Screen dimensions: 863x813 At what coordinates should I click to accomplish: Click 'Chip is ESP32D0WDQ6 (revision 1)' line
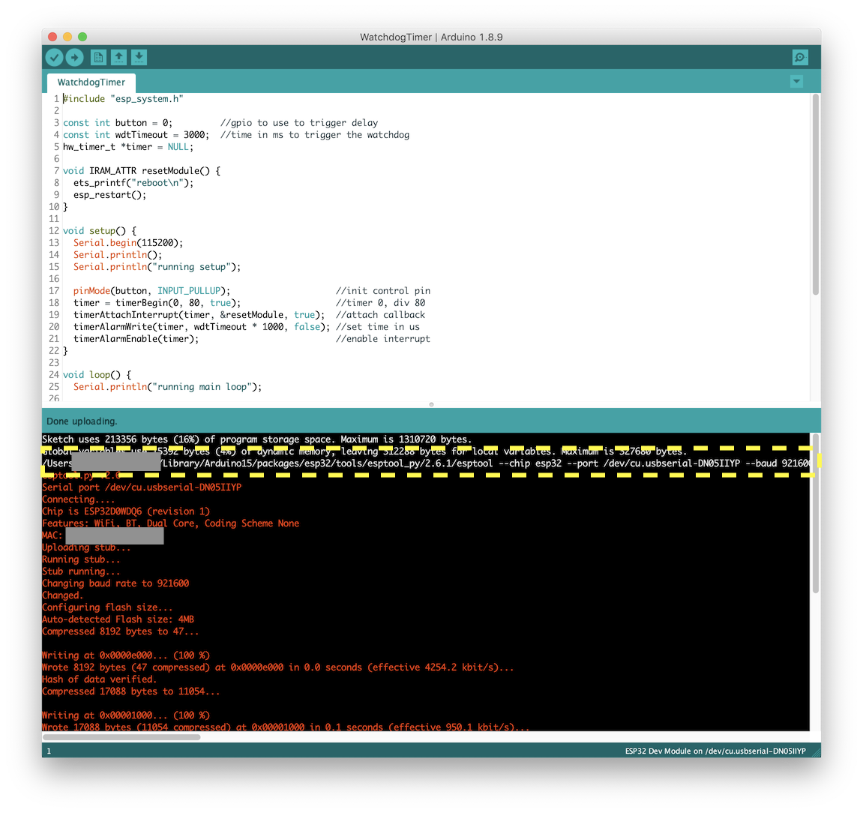coord(126,512)
